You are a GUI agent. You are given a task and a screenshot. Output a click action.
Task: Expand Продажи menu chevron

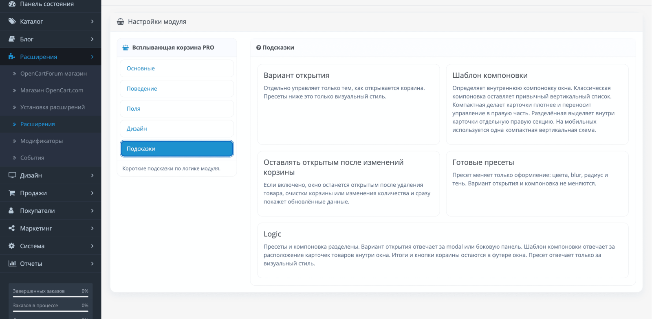click(93, 193)
